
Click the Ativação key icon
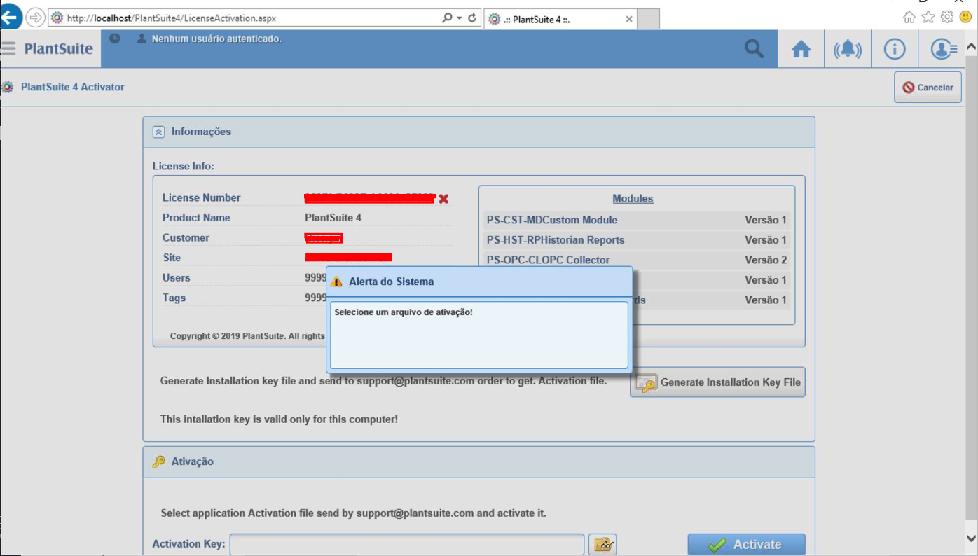pyautogui.click(x=159, y=462)
